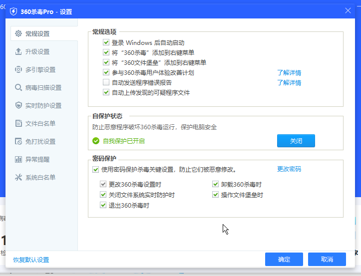Image resolution: width=361 pixels, height=276 pixels.
Task: Click the upload icon beside 升级设置
Action: pos(18,51)
